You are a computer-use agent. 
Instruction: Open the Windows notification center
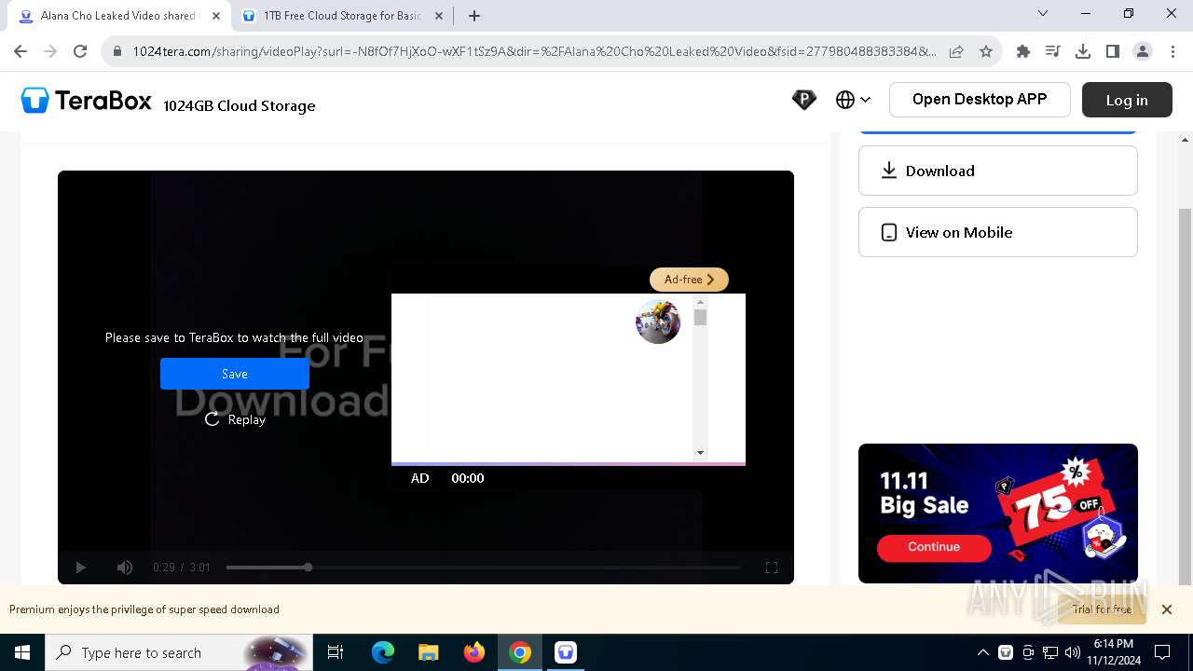pos(1162,652)
